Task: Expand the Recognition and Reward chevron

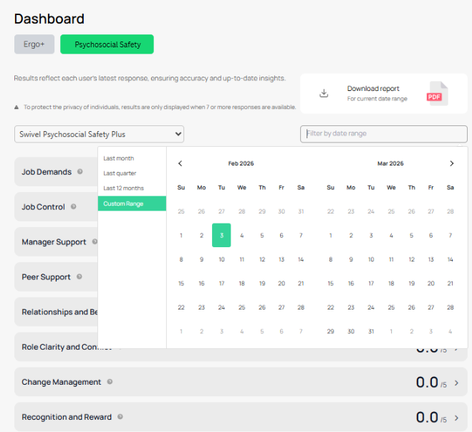Action: click(x=457, y=418)
